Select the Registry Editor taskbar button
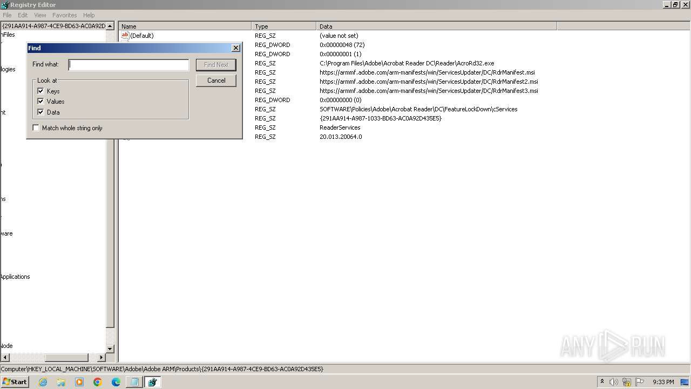This screenshot has height=389, width=691. click(153, 382)
